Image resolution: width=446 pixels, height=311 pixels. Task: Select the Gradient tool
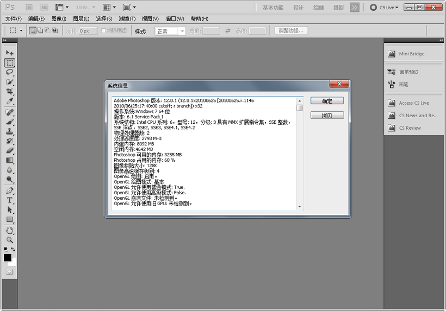pyautogui.click(x=9, y=160)
